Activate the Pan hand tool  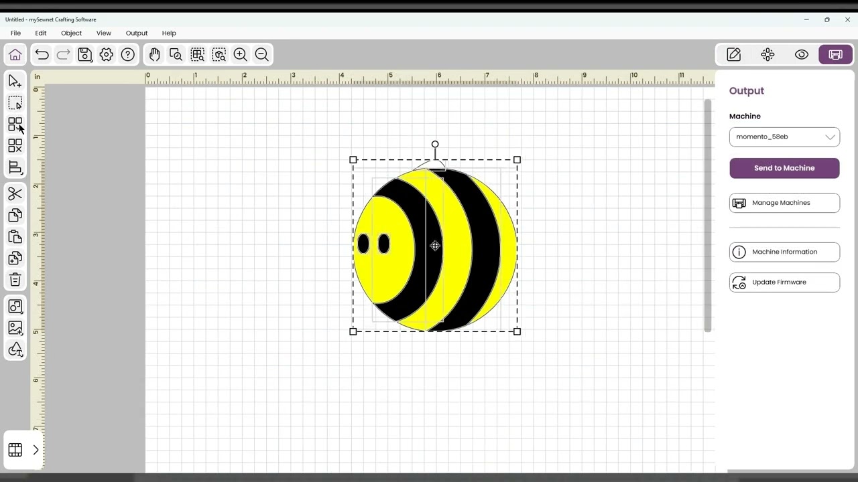coord(155,55)
